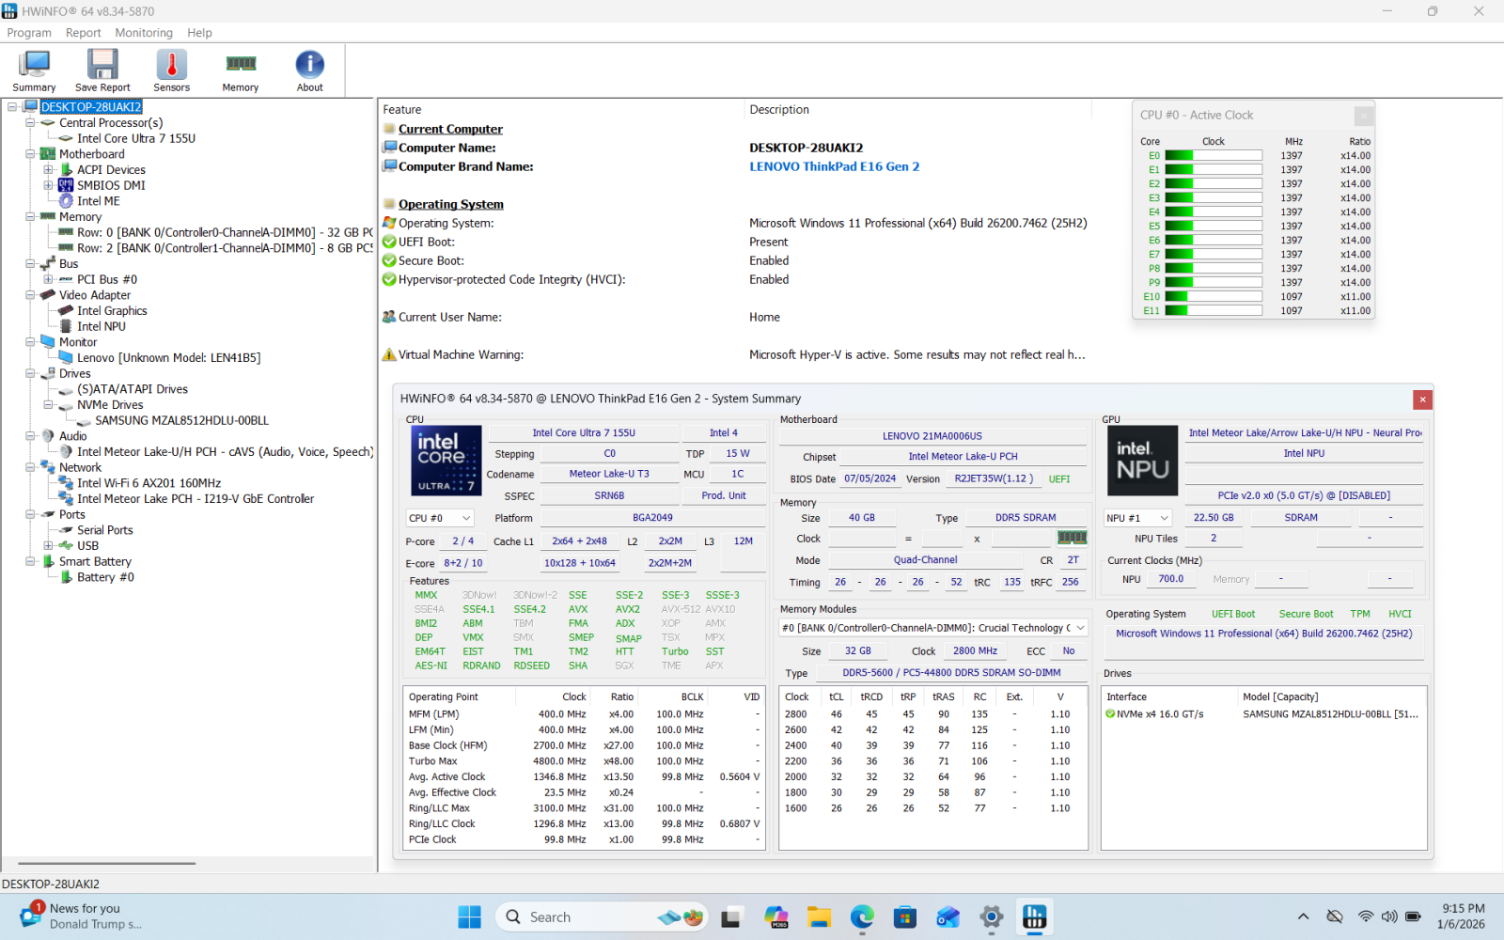Open File Explorer from the taskbar
1504x940 pixels.
click(x=819, y=916)
